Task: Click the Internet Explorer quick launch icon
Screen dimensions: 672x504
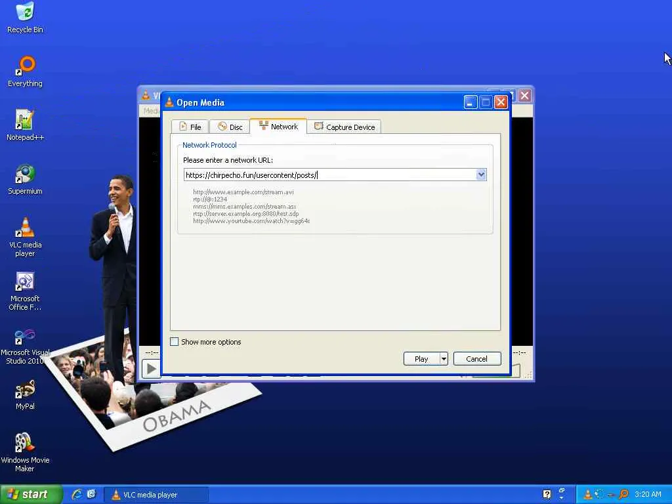Action: pos(77,494)
